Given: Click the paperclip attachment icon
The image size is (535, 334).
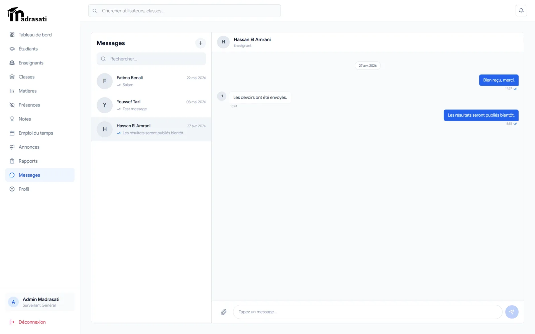Looking at the screenshot, I should tap(224, 312).
